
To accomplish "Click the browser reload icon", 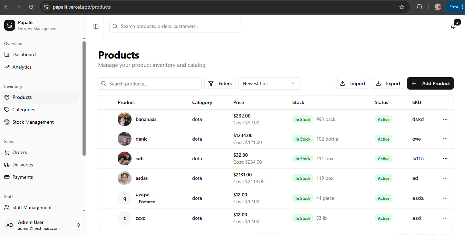I will (31, 7).
